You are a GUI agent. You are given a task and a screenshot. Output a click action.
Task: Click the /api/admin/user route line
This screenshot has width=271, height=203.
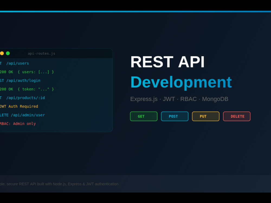22,115
